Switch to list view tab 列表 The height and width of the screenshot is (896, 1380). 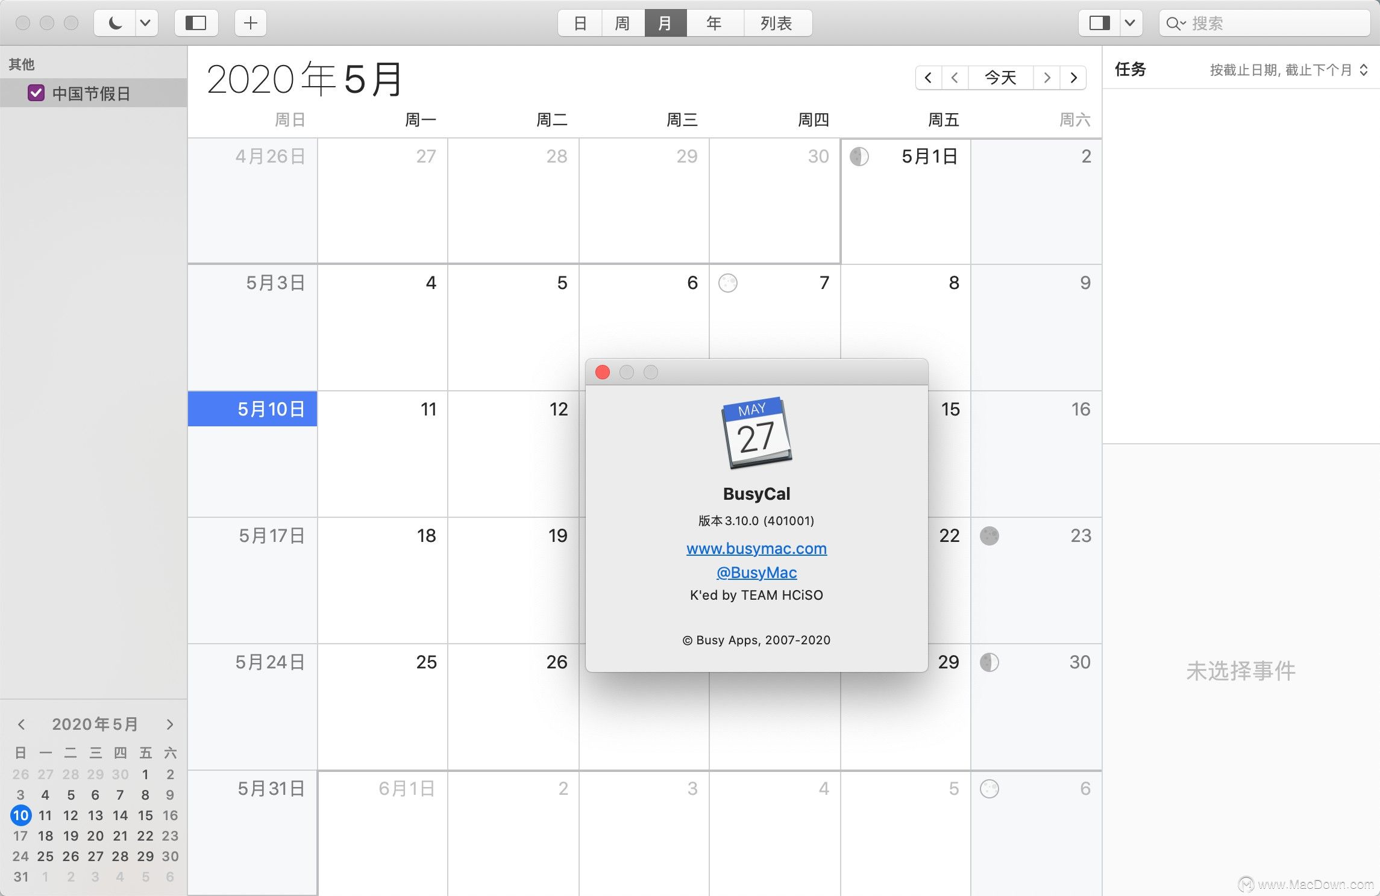pyautogui.click(x=777, y=23)
